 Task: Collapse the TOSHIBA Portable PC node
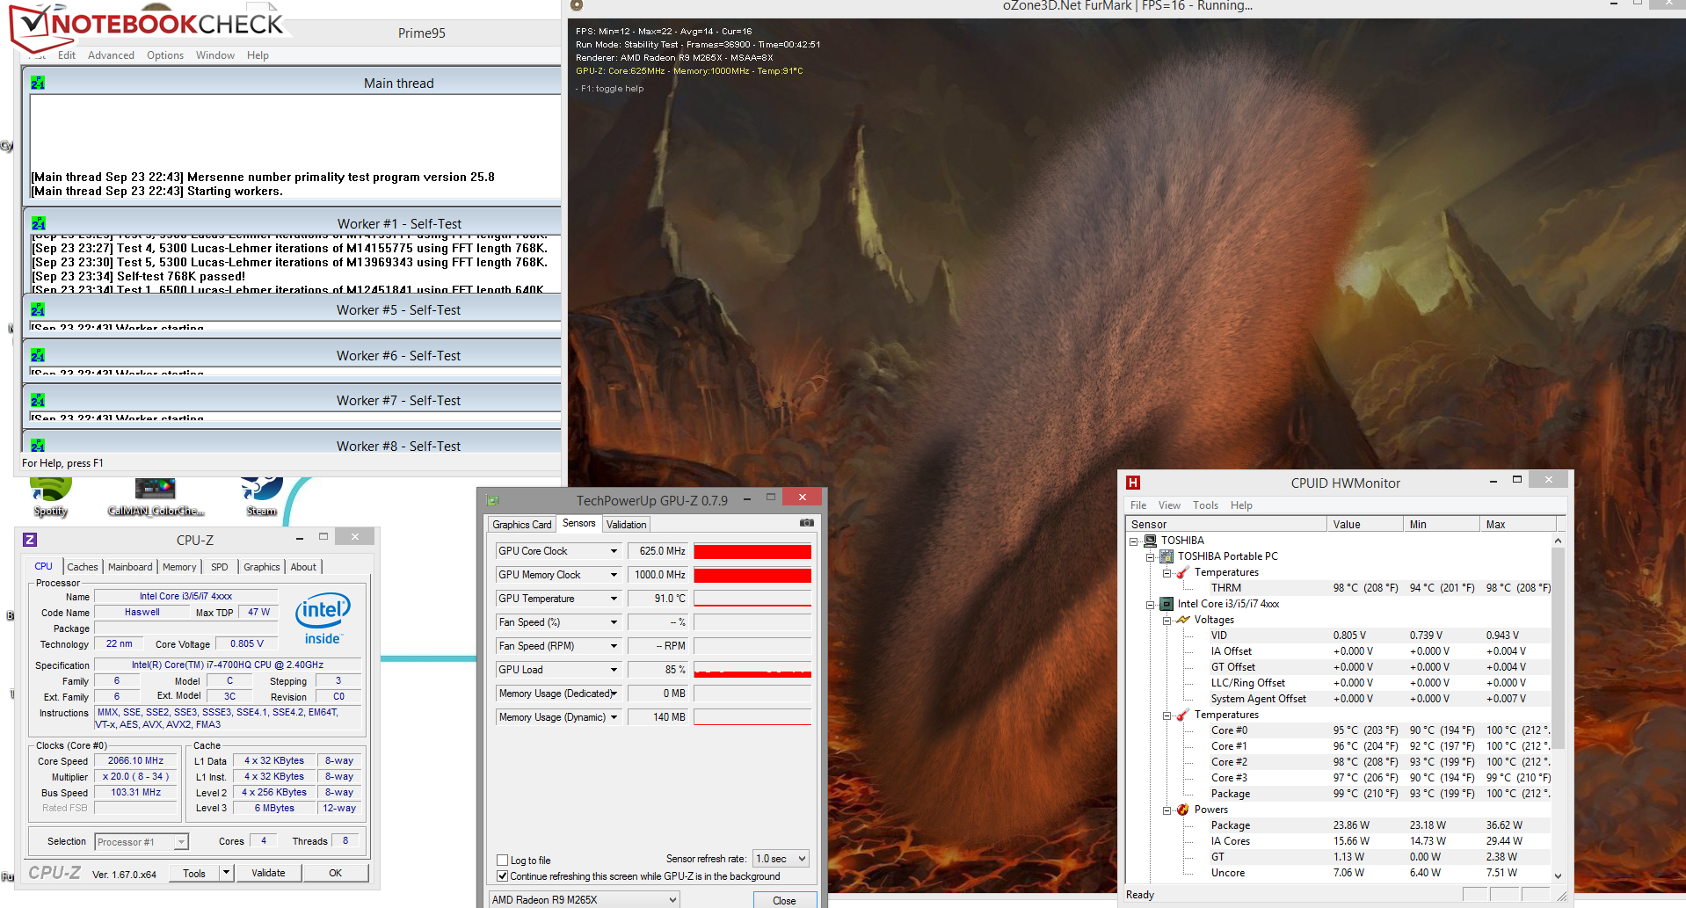coord(1150,557)
